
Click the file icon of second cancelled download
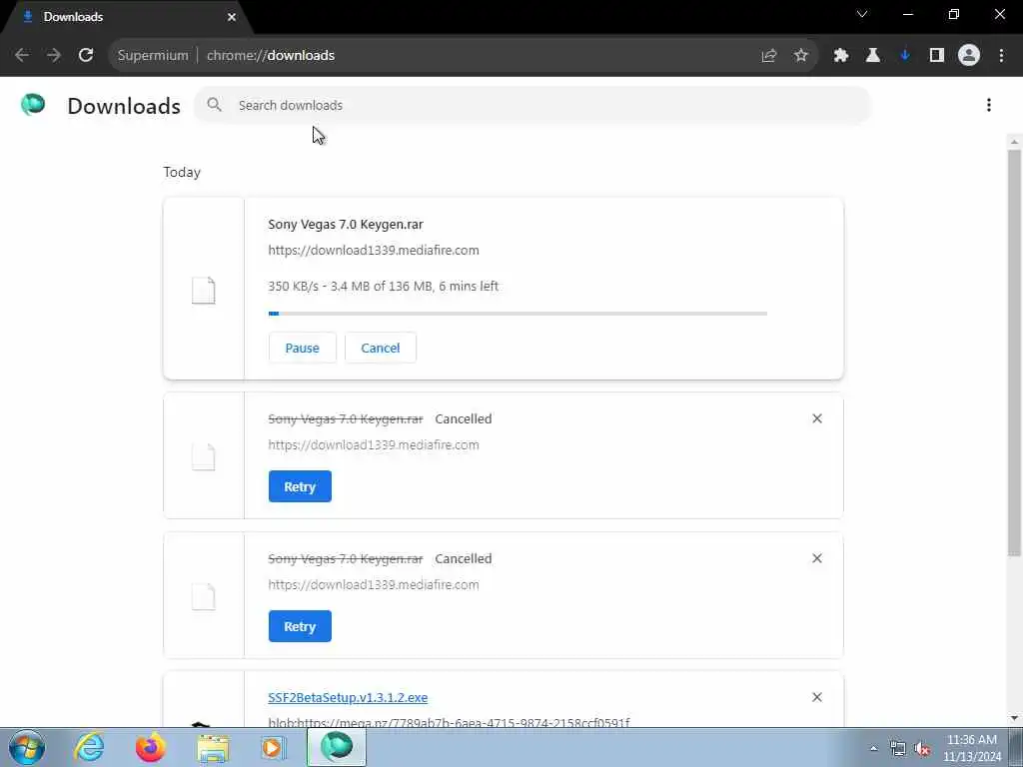point(203,596)
